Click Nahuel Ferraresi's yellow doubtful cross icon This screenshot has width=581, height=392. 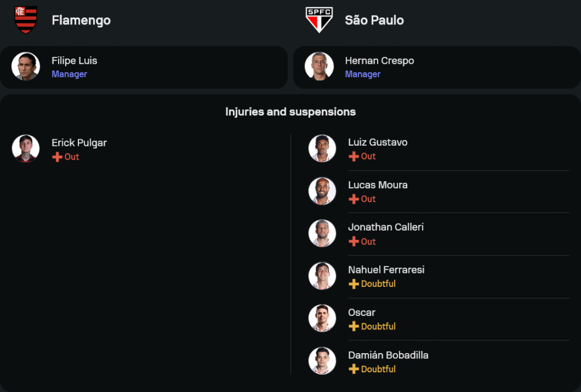click(x=353, y=284)
